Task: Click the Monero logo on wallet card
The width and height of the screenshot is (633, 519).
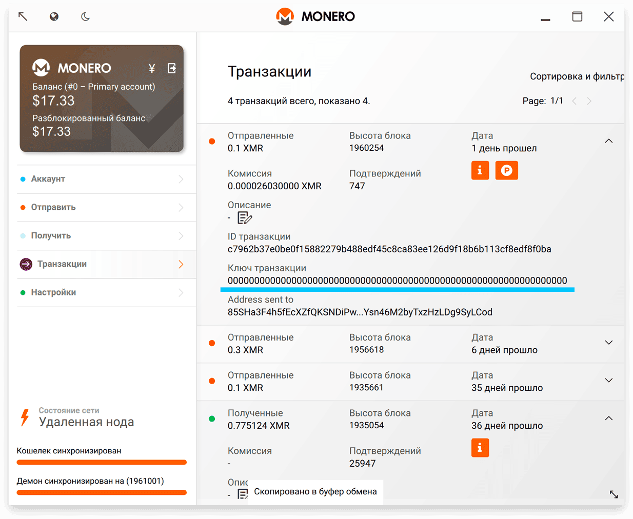Action: click(41, 68)
